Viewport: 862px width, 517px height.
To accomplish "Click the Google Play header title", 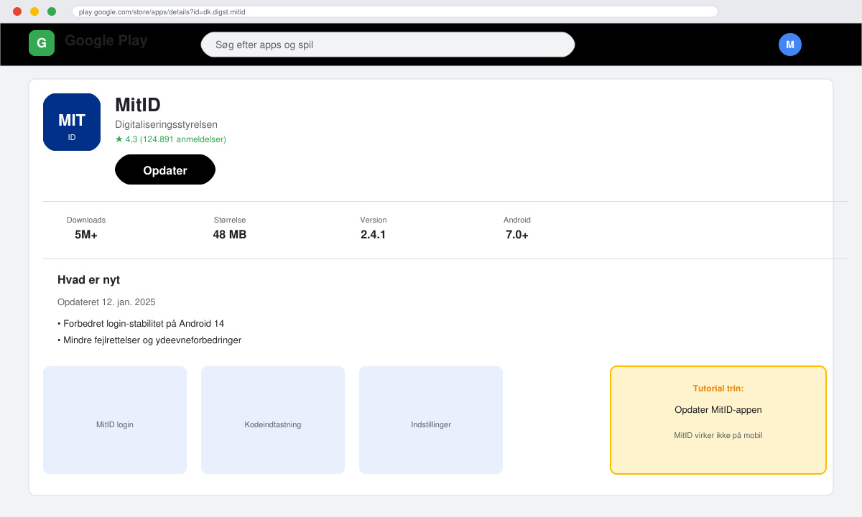I will (106, 41).
